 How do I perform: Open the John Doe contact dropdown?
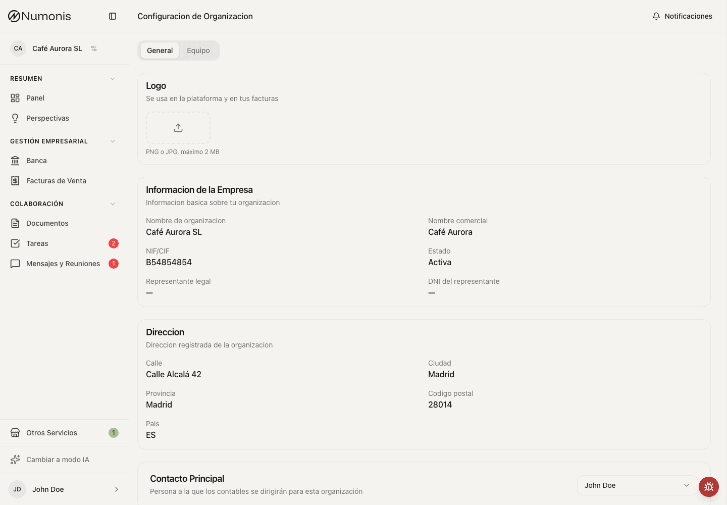(x=637, y=485)
